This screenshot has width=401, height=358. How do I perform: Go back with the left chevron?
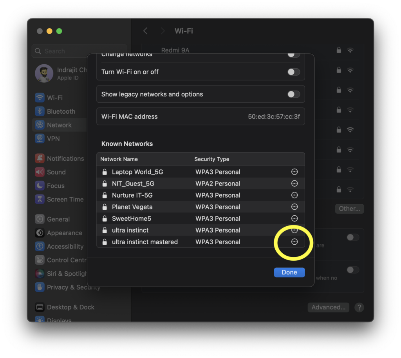point(145,31)
